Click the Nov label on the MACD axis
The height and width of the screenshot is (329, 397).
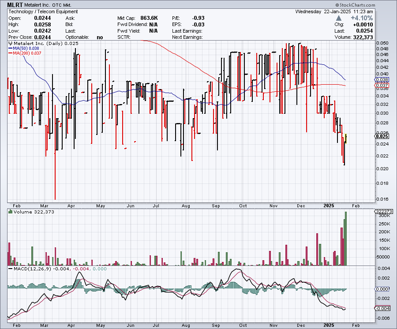point(273,325)
